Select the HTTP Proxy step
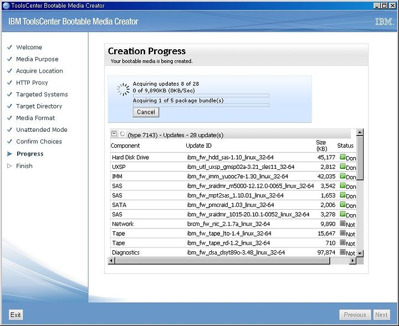Screen dimensions: 399x326 click(x=32, y=82)
